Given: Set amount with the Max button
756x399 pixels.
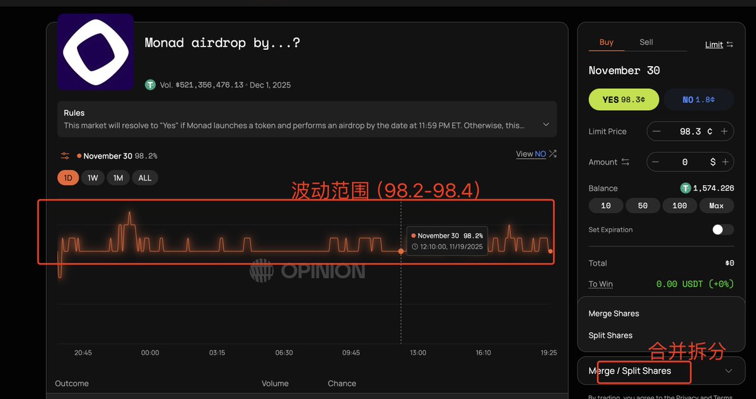Looking at the screenshot, I should tap(717, 205).
